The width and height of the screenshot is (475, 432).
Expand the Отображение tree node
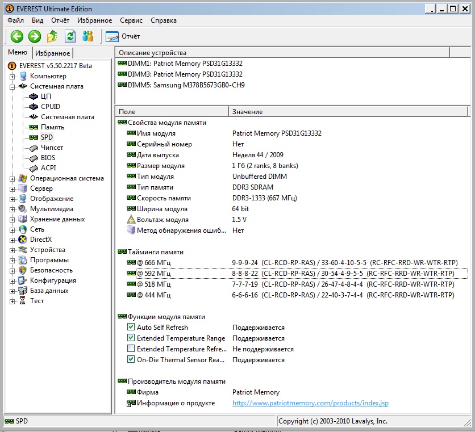pyautogui.click(x=12, y=199)
